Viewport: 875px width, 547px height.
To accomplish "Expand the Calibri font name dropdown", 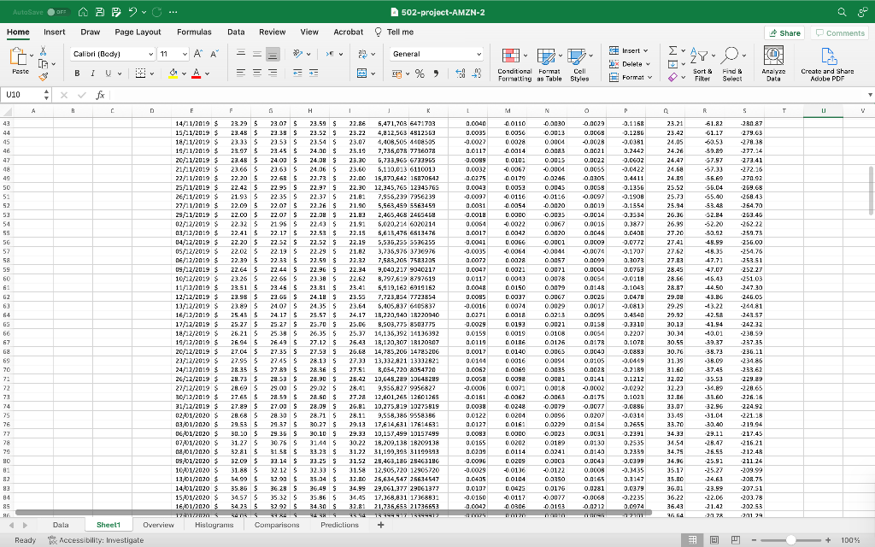I will [150, 53].
